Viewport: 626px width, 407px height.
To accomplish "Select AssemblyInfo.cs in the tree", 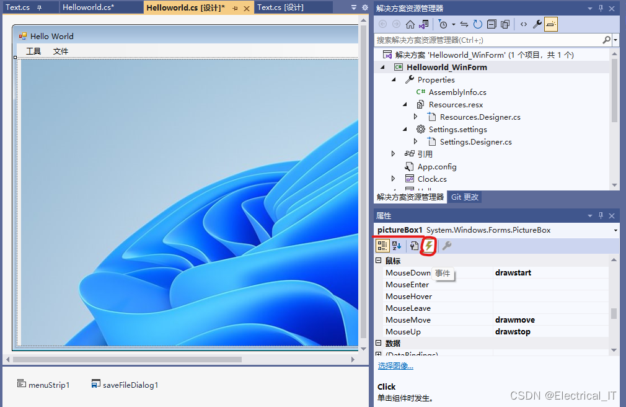I will click(457, 92).
